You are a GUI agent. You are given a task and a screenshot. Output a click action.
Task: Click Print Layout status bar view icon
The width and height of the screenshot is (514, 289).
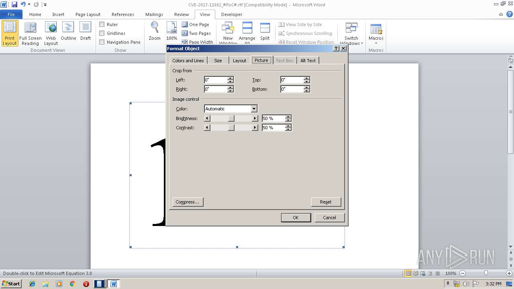tap(408, 273)
